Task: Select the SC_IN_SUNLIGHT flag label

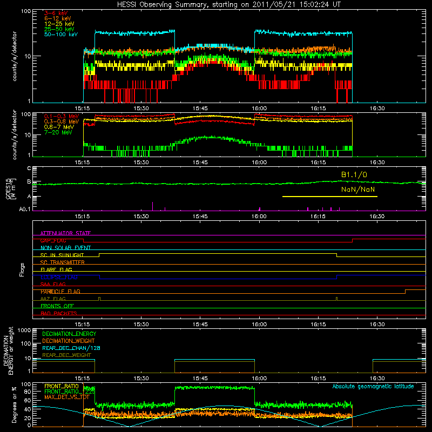Action: [x=62, y=255]
